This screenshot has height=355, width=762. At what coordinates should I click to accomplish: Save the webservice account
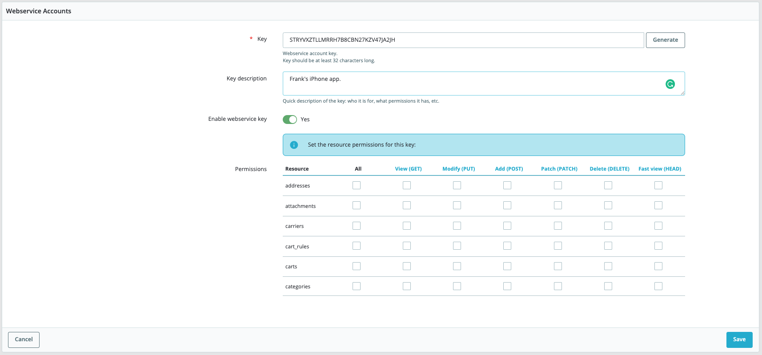point(739,339)
